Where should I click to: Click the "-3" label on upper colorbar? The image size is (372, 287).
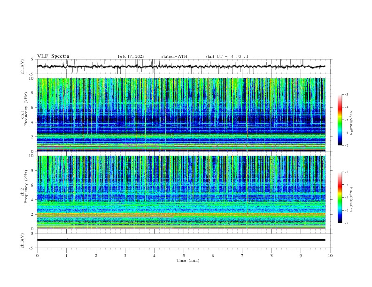[x=346, y=94]
